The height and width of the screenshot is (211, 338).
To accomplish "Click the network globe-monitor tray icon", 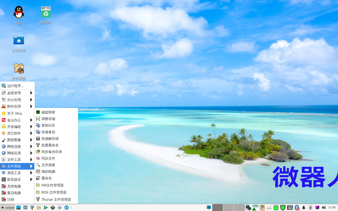I will 248,208.
